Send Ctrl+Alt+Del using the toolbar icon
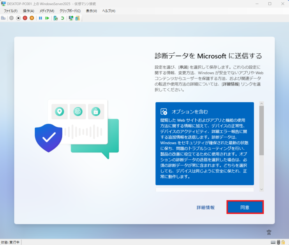Screen dimensions: 289x245 click(x=4, y=18)
